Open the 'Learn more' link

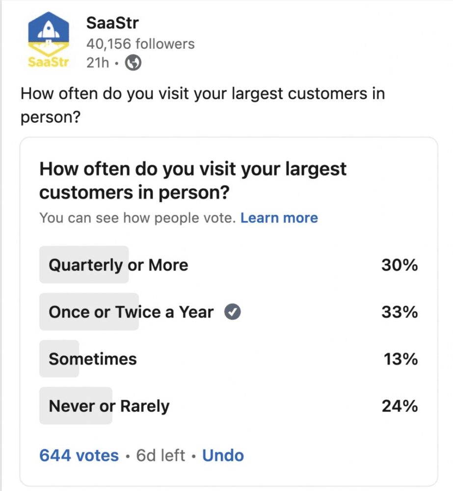tap(280, 217)
